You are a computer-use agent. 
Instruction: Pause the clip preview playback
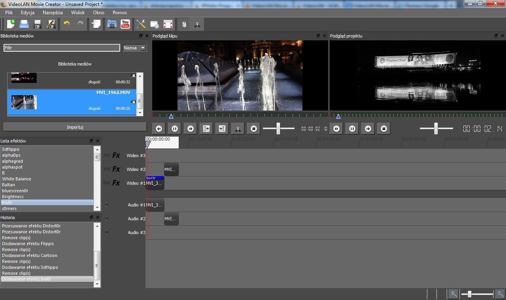[174, 129]
